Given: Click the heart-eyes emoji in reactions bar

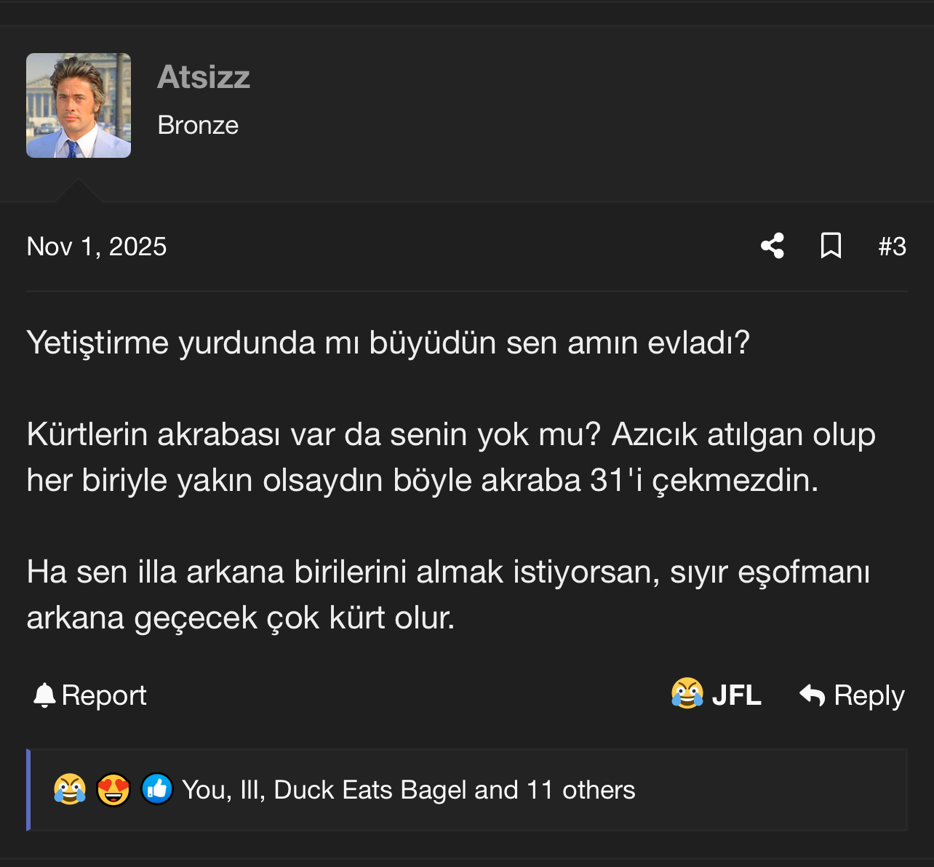Looking at the screenshot, I should (x=113, y=789).
